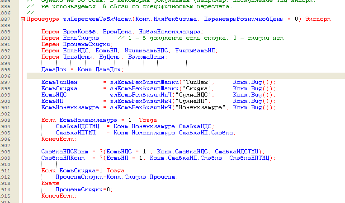Click line number 903 in the gutter
345x203 pixels.
[5, 120]
